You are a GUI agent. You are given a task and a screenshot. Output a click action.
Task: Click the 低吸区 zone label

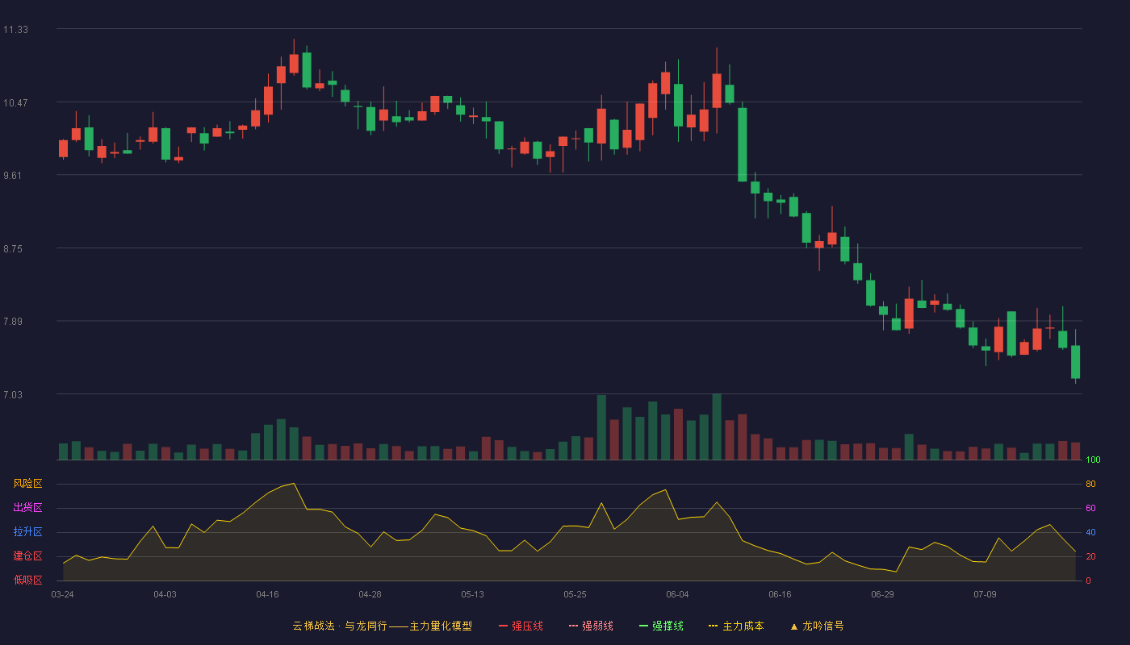point(27,580)
